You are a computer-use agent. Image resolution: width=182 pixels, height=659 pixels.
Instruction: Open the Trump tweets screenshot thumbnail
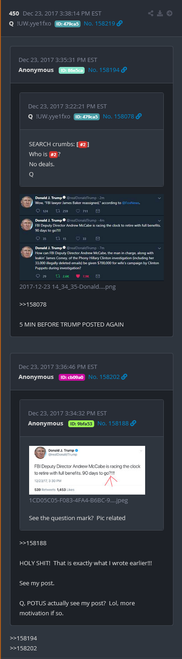(91, 237)
